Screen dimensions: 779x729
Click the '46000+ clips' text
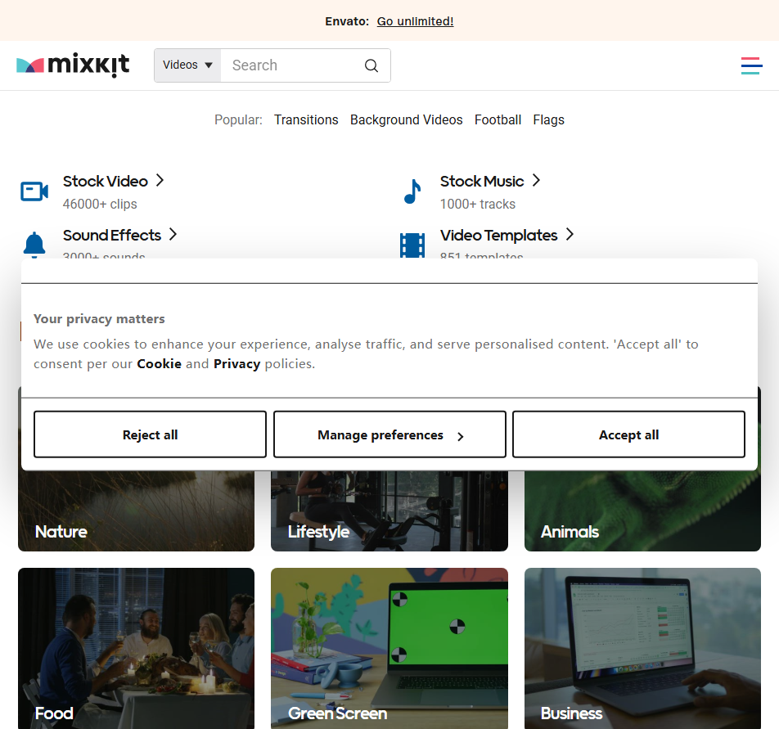[100, 204]
